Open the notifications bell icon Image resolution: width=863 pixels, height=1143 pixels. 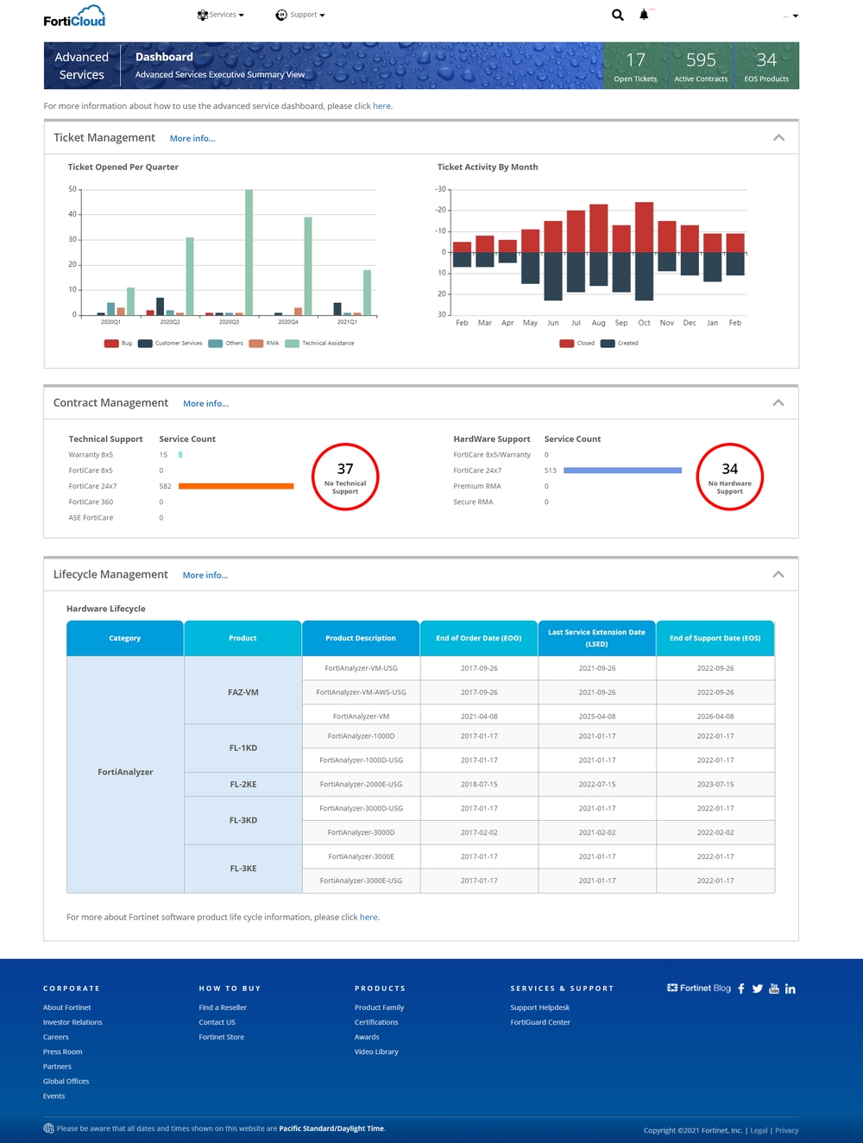(x=644, y=15)
